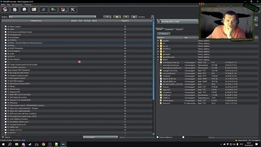Click the create backup icon
The image size is (261, 147).
[134, 17]
